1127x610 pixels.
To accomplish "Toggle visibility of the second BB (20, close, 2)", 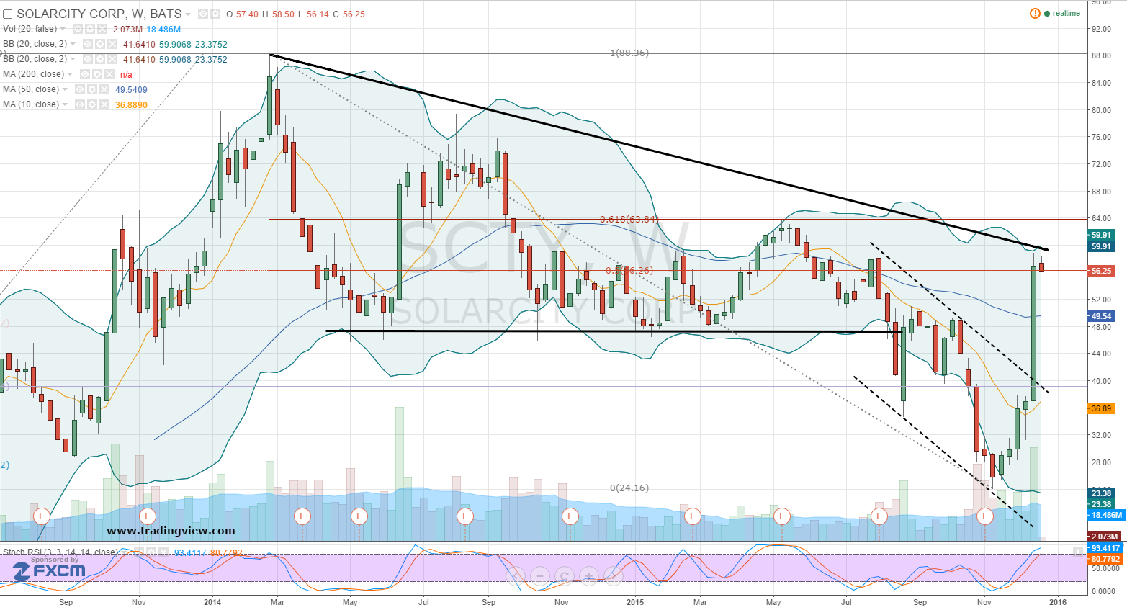I will (x=89, y=59).
